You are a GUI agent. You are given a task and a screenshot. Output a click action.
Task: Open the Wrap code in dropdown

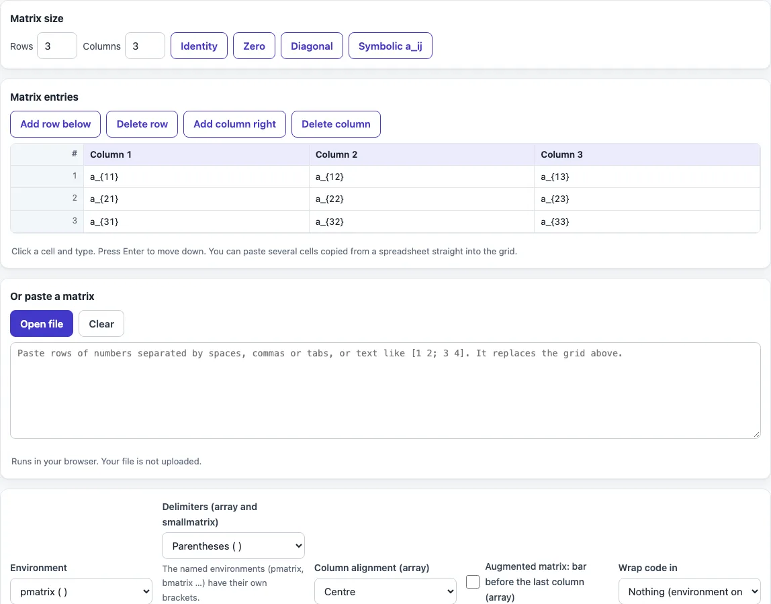click(x=689, y=591)
